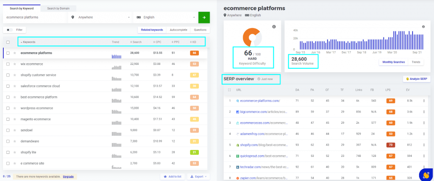The width and height of the screenshot is (434, 181).
Task: Sort by the CPC column
Action: pos(157,42)
